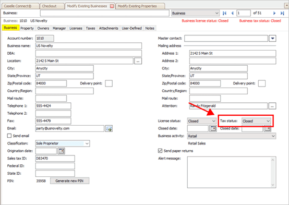This screenshot has width=289, height=205.
Task: Click the State ID field
Action: 55,174
